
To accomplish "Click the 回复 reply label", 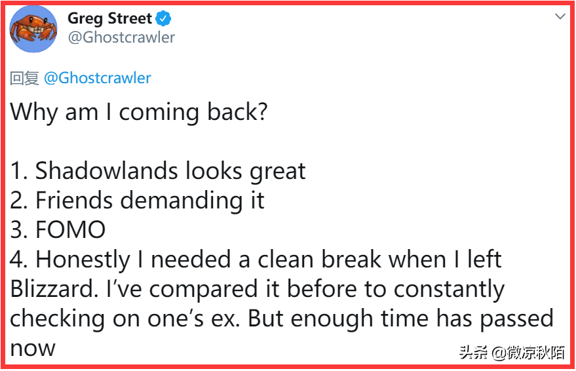I will point(24,78).
